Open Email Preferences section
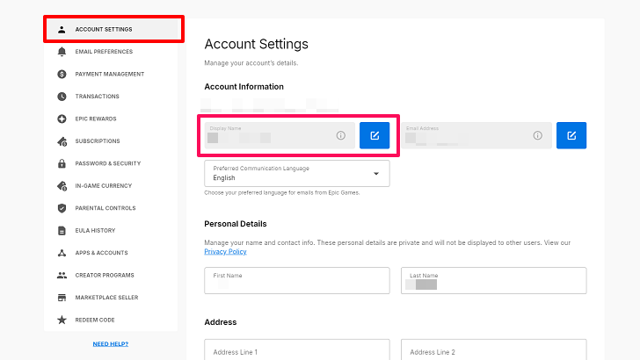This screenshot has height=360, width=640. pos(111,52)
